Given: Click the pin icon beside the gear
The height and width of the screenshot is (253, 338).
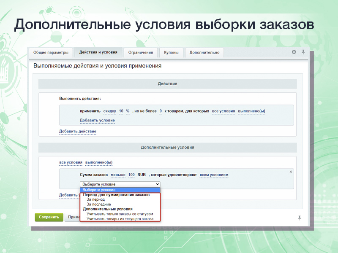Looking at the screenshot, I should [303, 52].
